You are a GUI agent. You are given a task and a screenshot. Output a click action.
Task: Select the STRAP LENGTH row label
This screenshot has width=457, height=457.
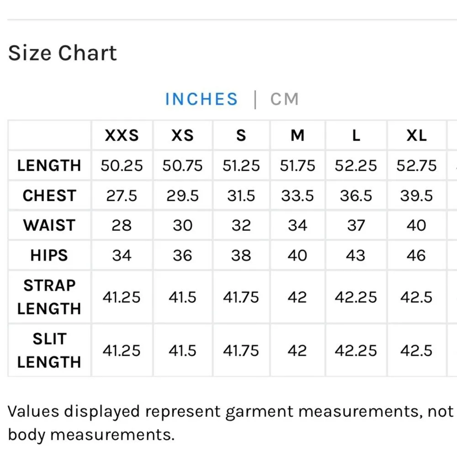click(x=49, y=297)
